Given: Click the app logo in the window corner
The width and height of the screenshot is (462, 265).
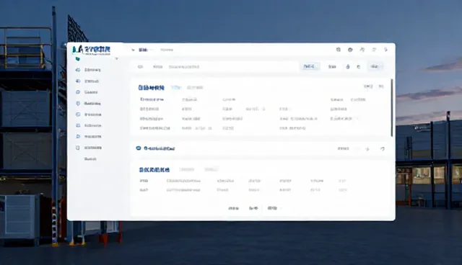Looking at the screenshot, I should [91, 50].
